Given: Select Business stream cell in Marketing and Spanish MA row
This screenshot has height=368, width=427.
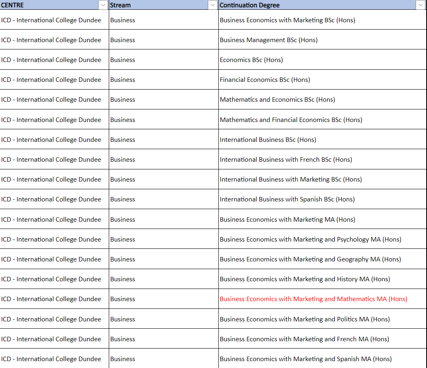Looking at the screenshot, I should pos(164,359).
